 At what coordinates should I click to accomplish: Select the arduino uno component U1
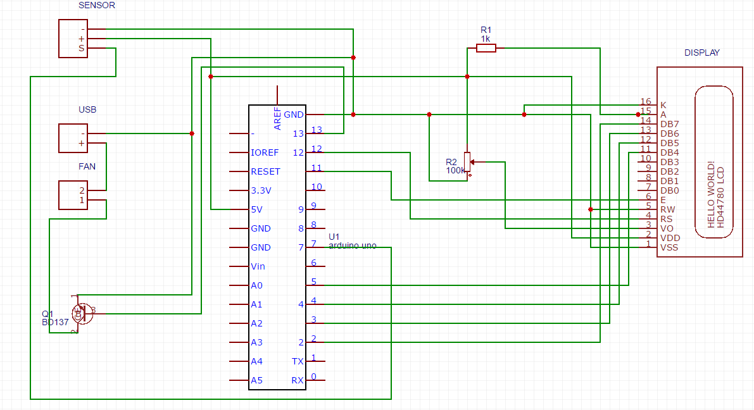point(279,247)
